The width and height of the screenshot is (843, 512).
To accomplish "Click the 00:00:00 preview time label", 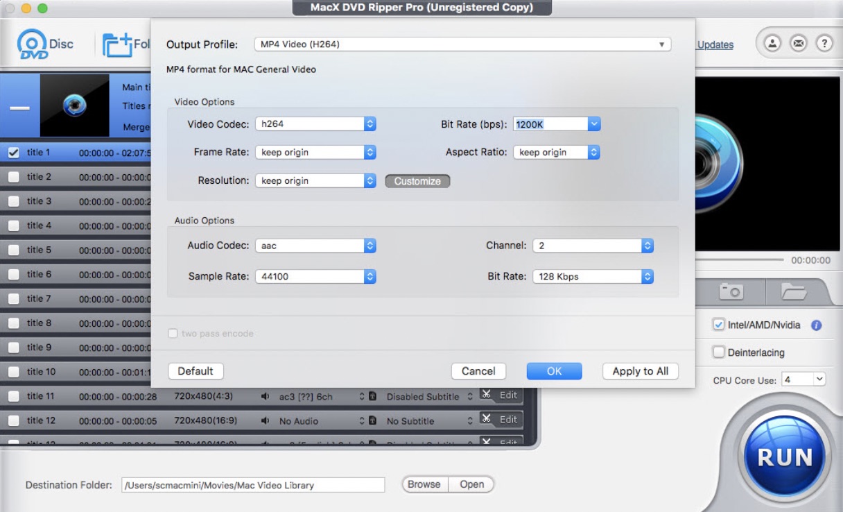I will 810,260.
